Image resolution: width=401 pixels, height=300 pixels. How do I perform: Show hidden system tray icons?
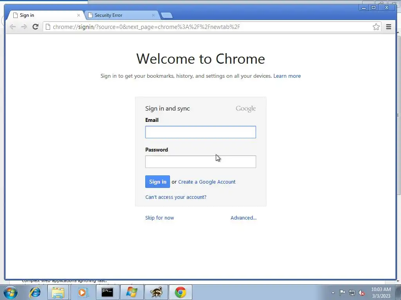tap(333, 293)
